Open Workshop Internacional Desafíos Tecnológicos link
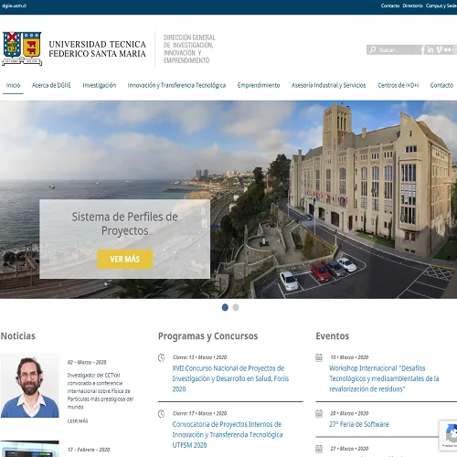The height and width of the screenshot is (457, 457). point(384,378)
